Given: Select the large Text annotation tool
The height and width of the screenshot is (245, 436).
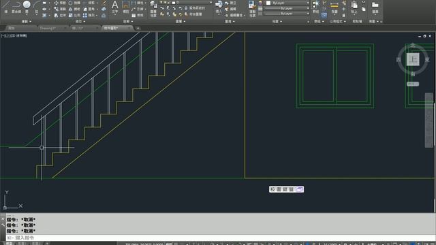Looking at the screenshot, I should coord(115,7).
